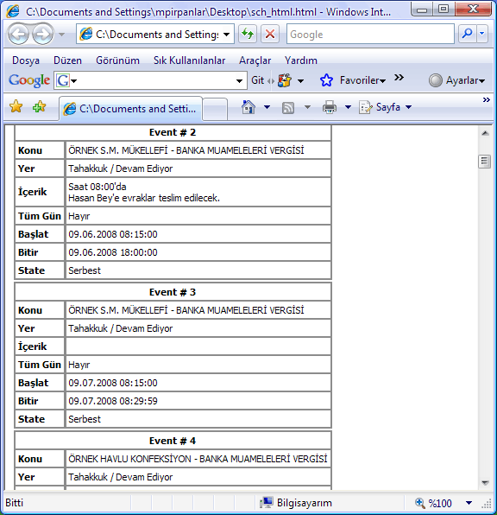Click the RSS feeds icon
Viewport: 497px width, 515px height.
[x=288, y=108]
